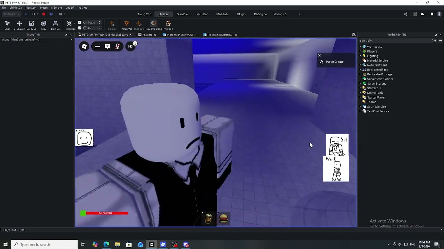This screenshot has height=249, width=444.
Task: Open the notifications bell
Action: click(x=432, y=14)
